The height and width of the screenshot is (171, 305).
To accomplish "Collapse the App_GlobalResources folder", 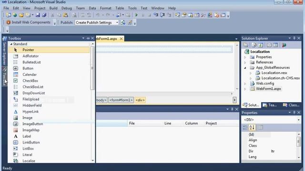I will tap(245, 67).
